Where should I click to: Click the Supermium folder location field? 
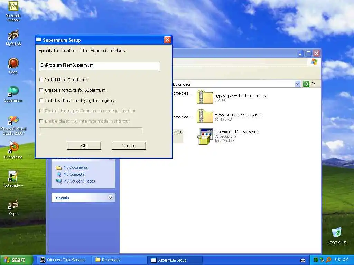99,66
